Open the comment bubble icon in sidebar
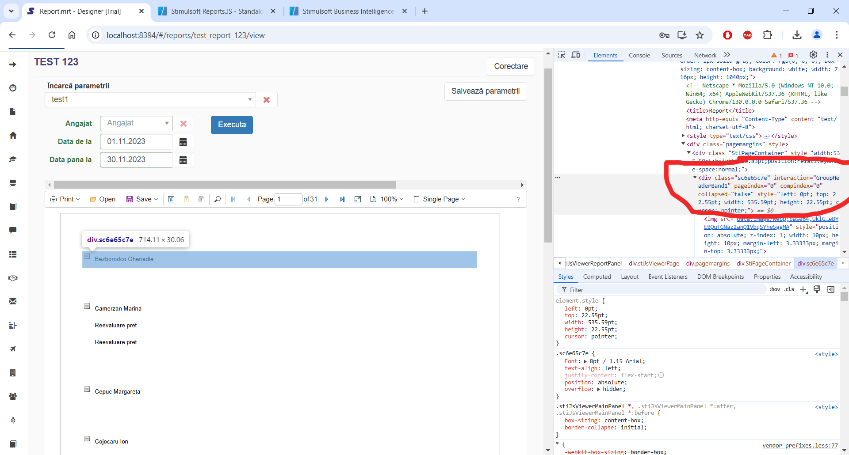849x455 pixels. [13, 230]
